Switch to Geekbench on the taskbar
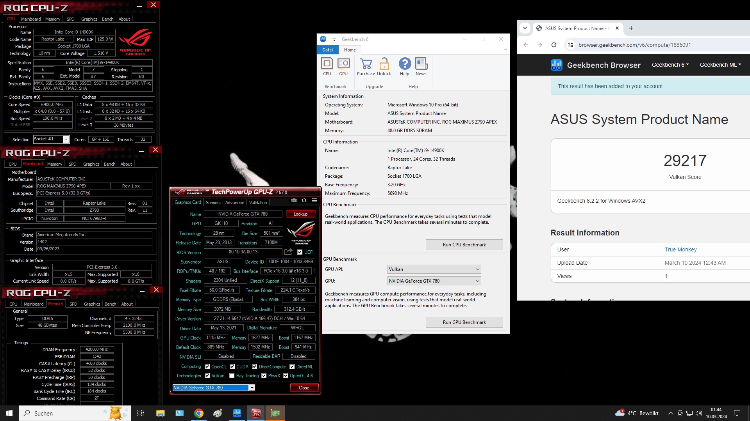 coord(237,413)
